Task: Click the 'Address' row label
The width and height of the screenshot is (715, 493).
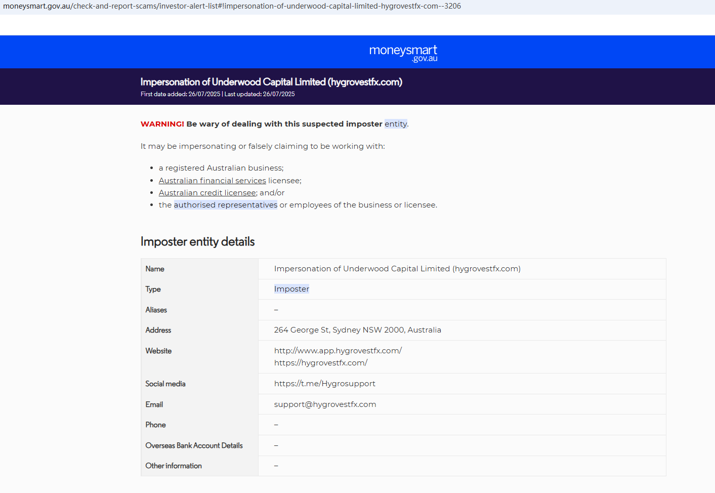Action: tap(158, 330)
